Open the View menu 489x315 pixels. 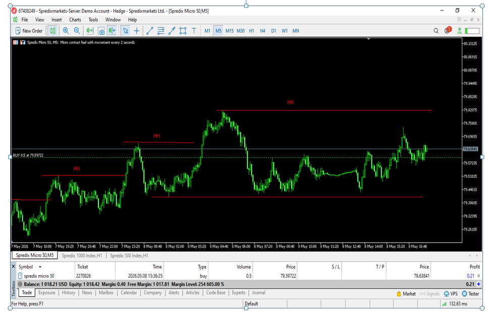tap(39, 20)
